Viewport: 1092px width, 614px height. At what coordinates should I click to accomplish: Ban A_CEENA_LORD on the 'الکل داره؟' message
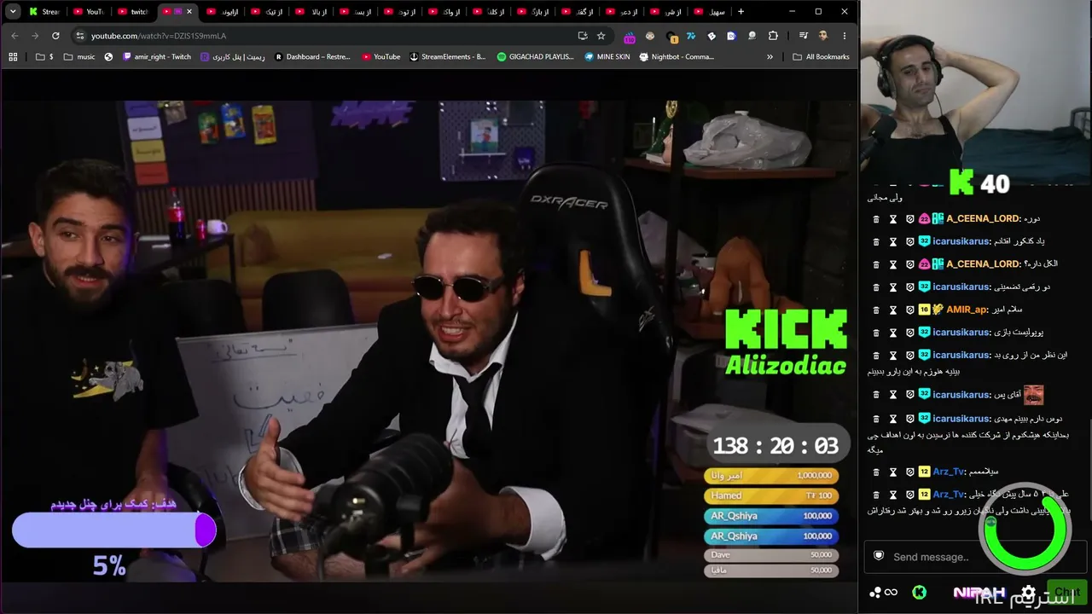[x=909, y=264]
